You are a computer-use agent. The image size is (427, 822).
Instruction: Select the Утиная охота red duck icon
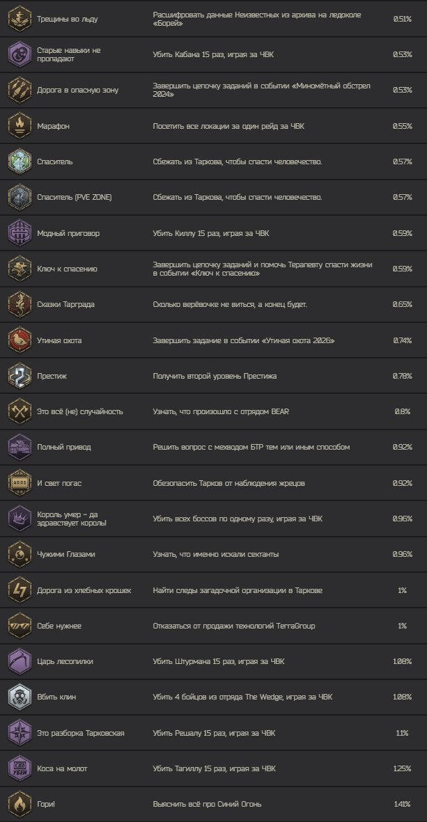(20, 340)
